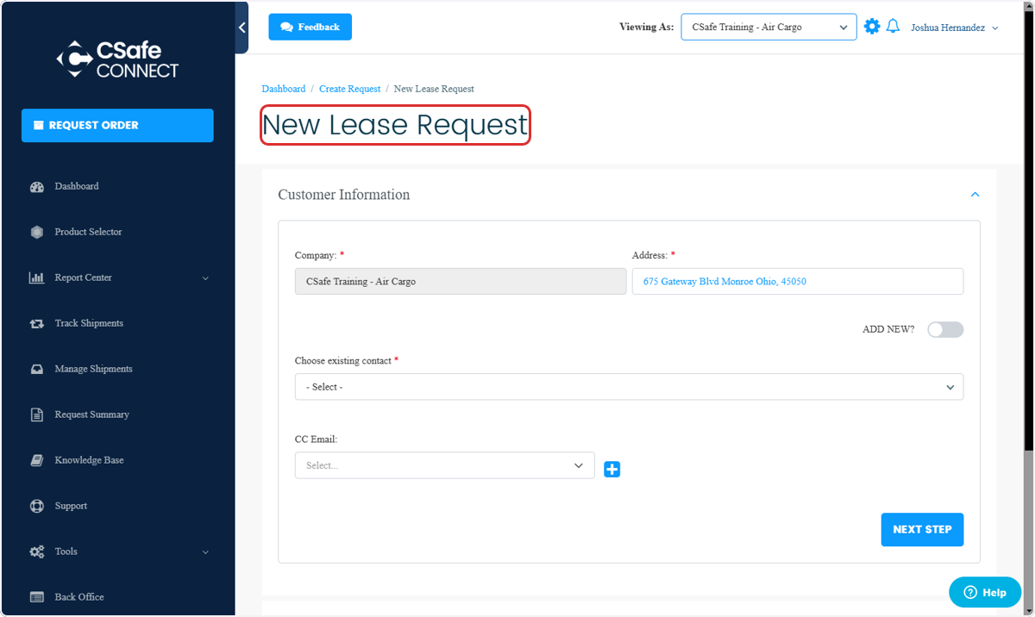Open the Joshua Hernandez user menu
Image resolution: width=1035 pixels, height=617 pixels.
click(x=955, y=28)
